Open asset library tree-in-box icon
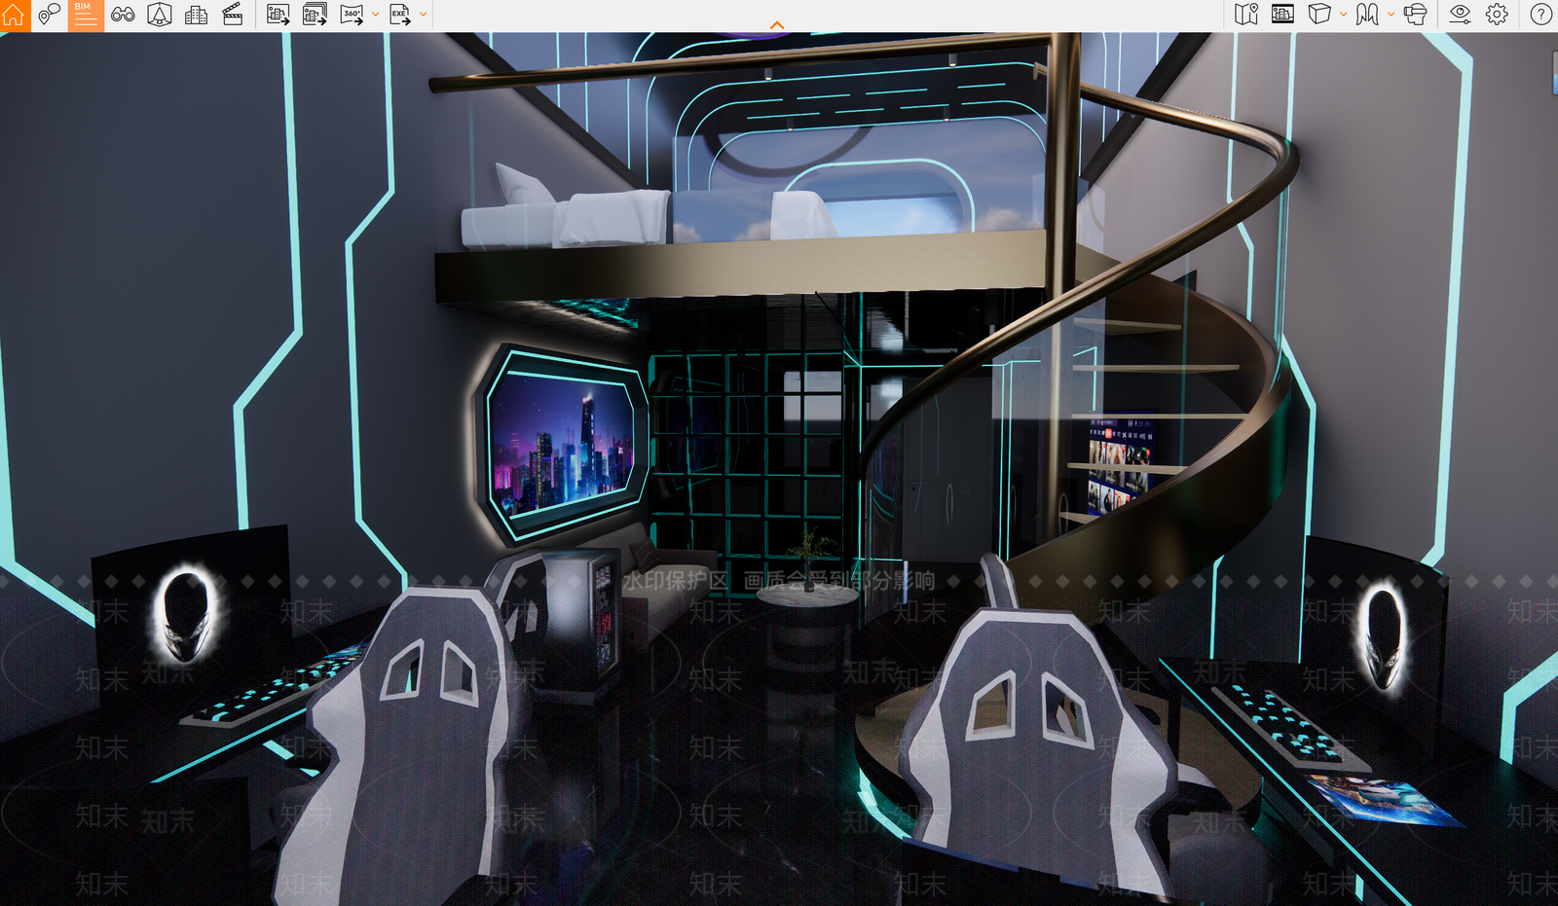This screenshot has width=1558, height=906. point(160,15)
